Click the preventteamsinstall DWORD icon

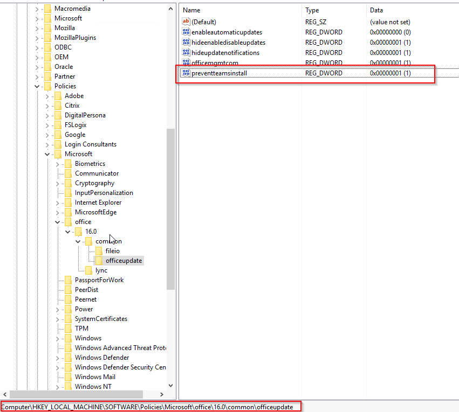click(x=186, y=73)
